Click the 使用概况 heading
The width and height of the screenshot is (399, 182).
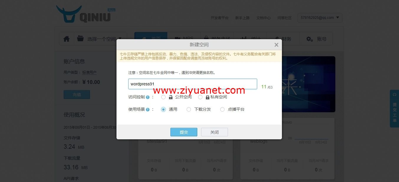74,115
